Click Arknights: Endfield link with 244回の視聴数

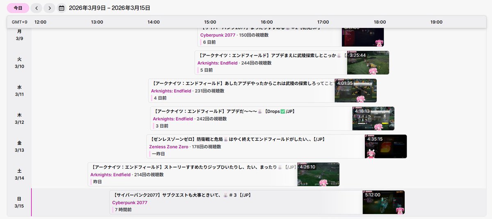217,63
